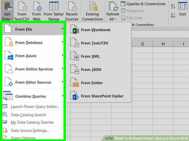Expand From Other Sources submenu
Image resolution: width=189 pixels, height=141 pixels.
coord(33,82)
